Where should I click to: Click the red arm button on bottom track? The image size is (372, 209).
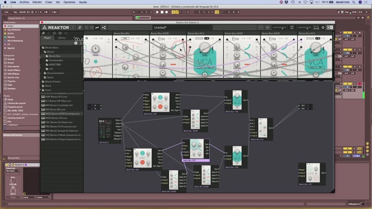click(360, 84)
